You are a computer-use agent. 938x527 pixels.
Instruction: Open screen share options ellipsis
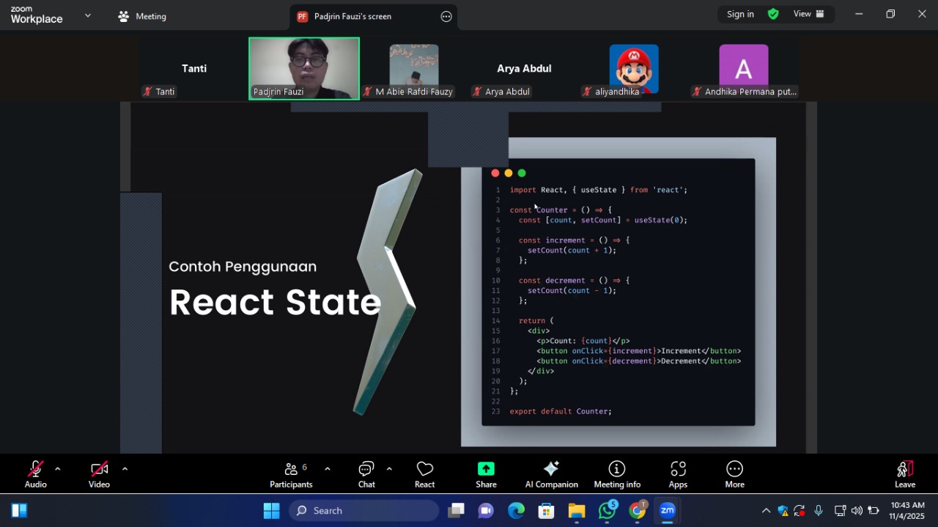pyautogui.click(x=446, y=16)
